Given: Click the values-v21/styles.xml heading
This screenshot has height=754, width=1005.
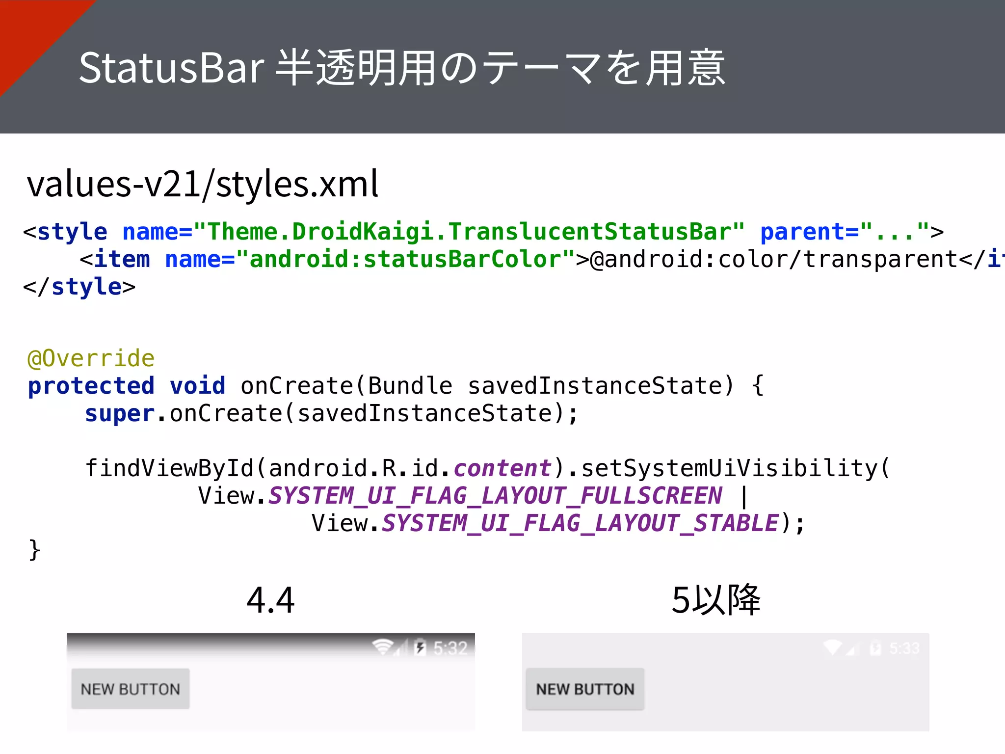Looking at the screenshot, I should tap(203, 184).
